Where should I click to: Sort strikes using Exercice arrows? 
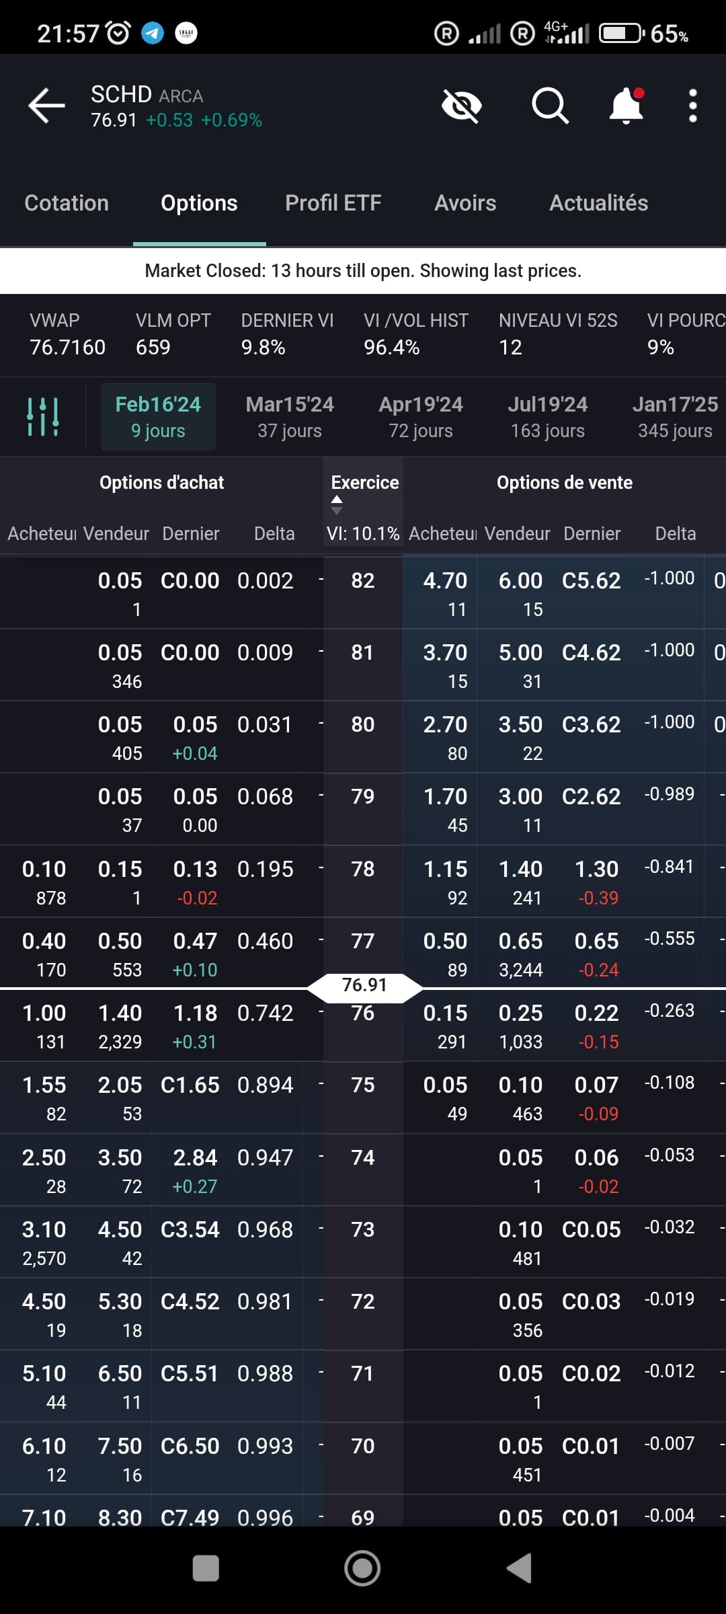(337, 505)
